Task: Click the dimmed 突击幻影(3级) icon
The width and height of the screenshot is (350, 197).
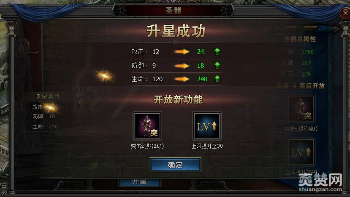Action: (x=301, y=109)
